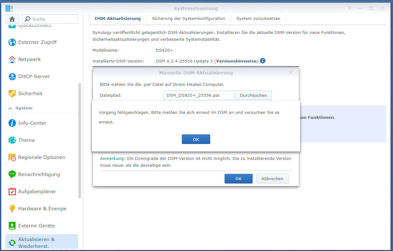
Task: Confirm the error message with OK
Action: (196, 139)
